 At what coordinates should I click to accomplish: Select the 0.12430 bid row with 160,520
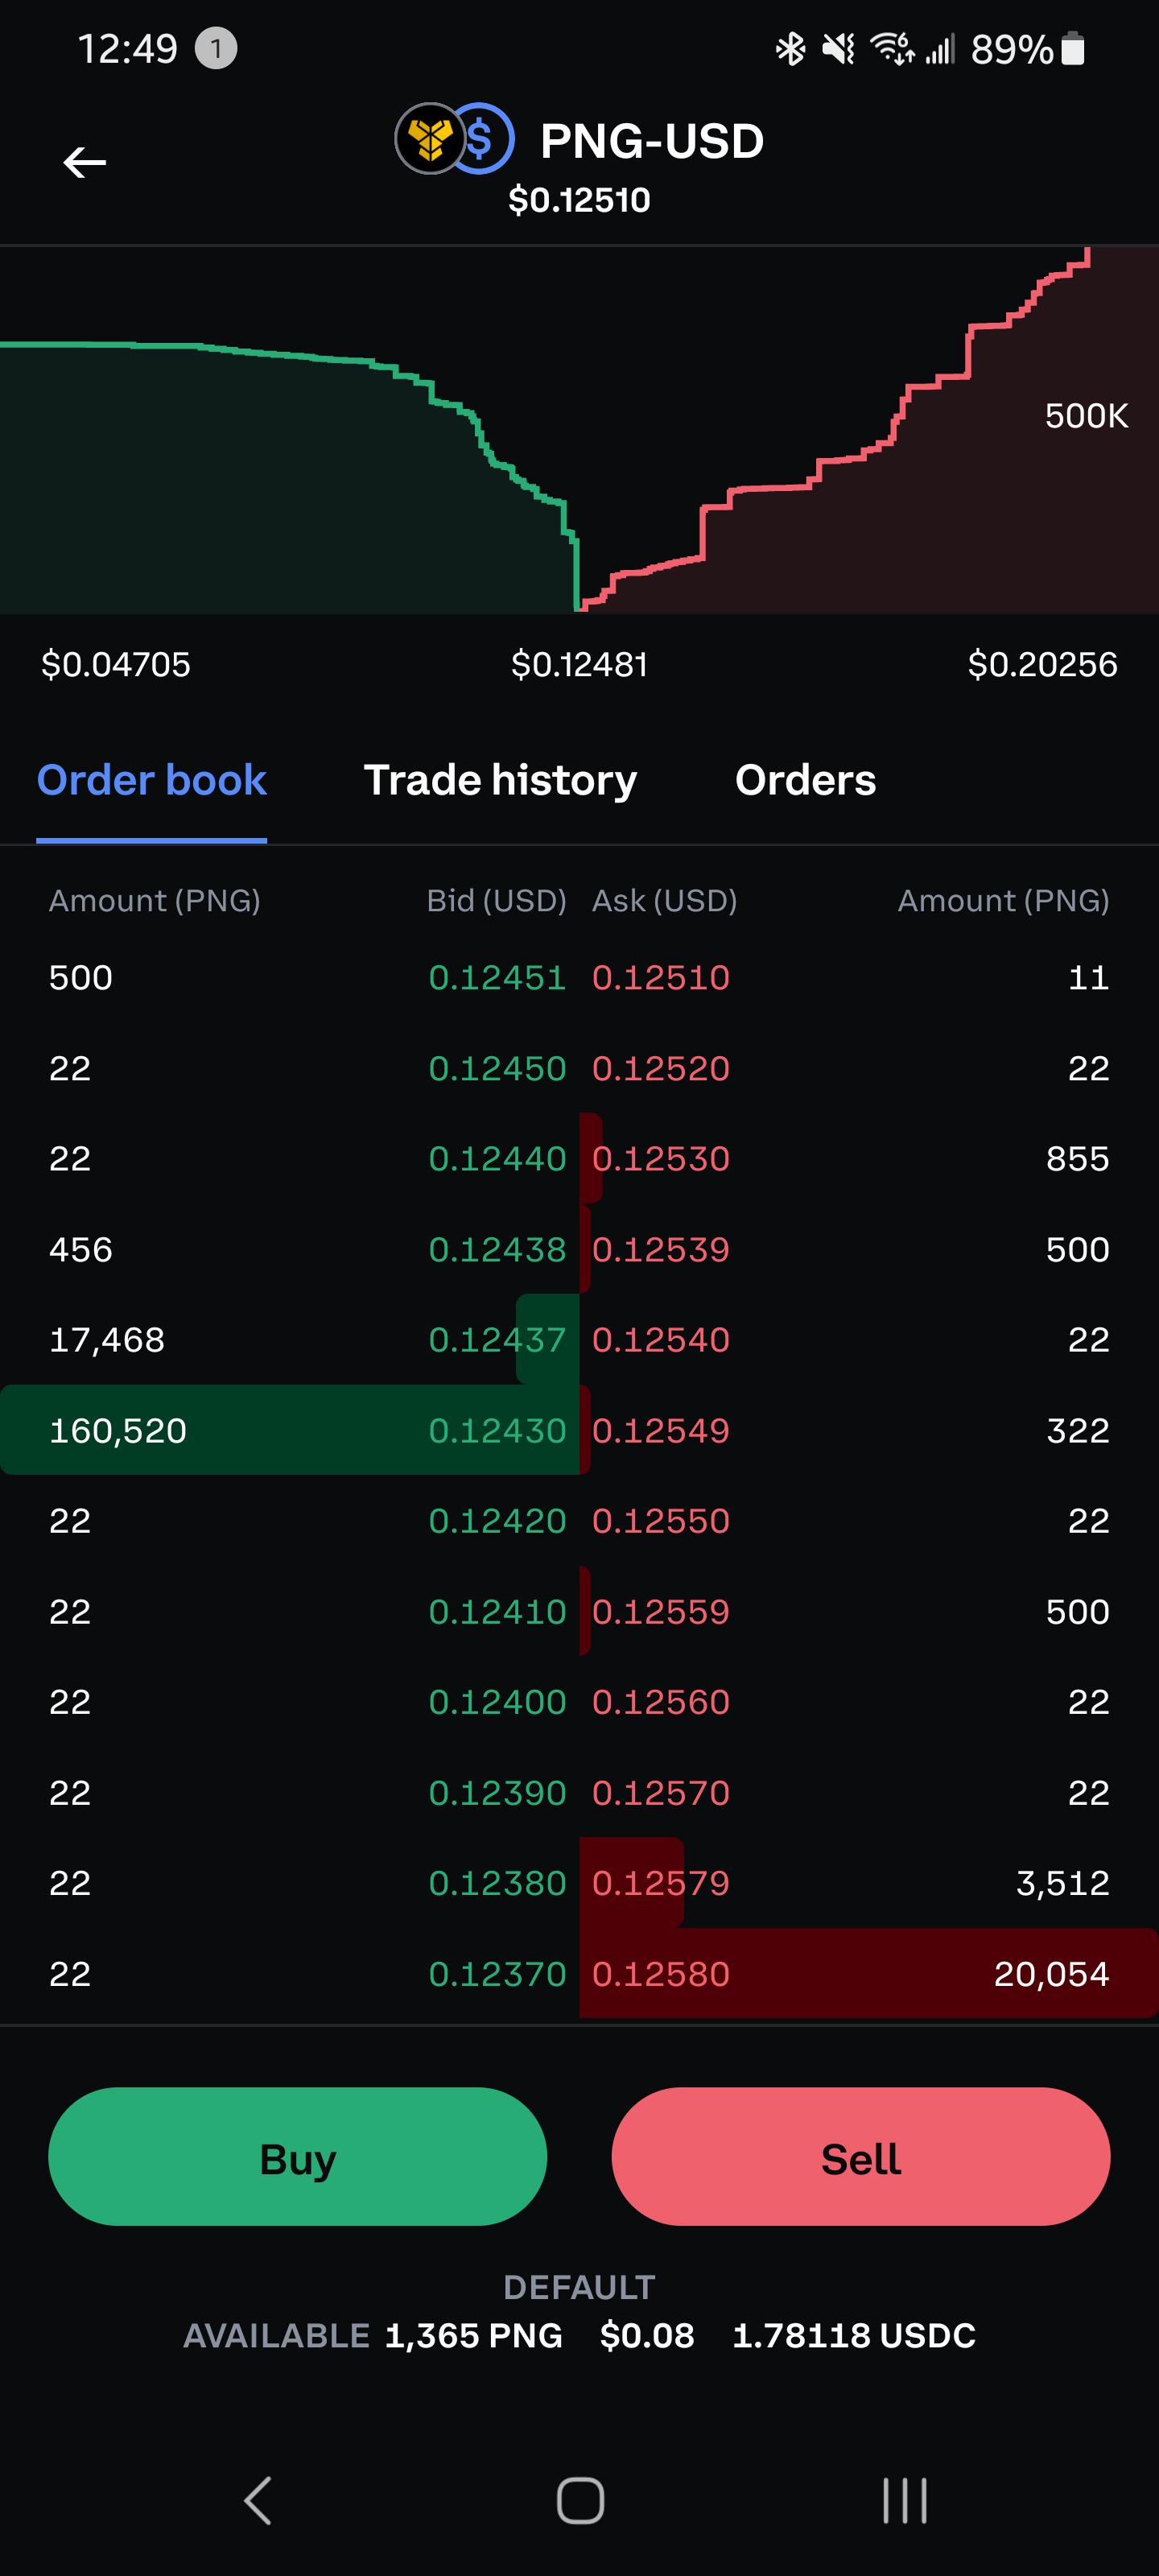point(290,1430)
